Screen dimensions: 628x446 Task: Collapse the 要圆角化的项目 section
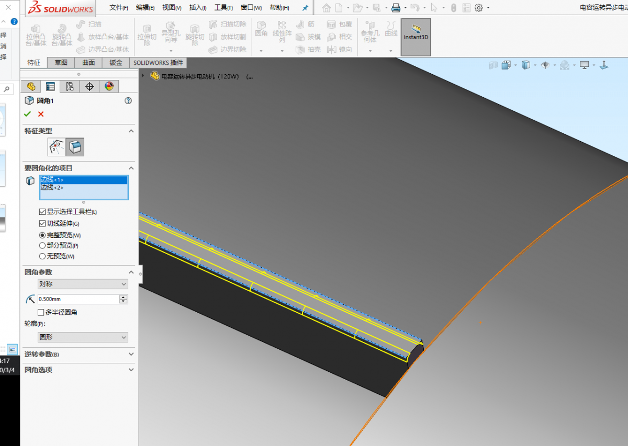[131, 168]
